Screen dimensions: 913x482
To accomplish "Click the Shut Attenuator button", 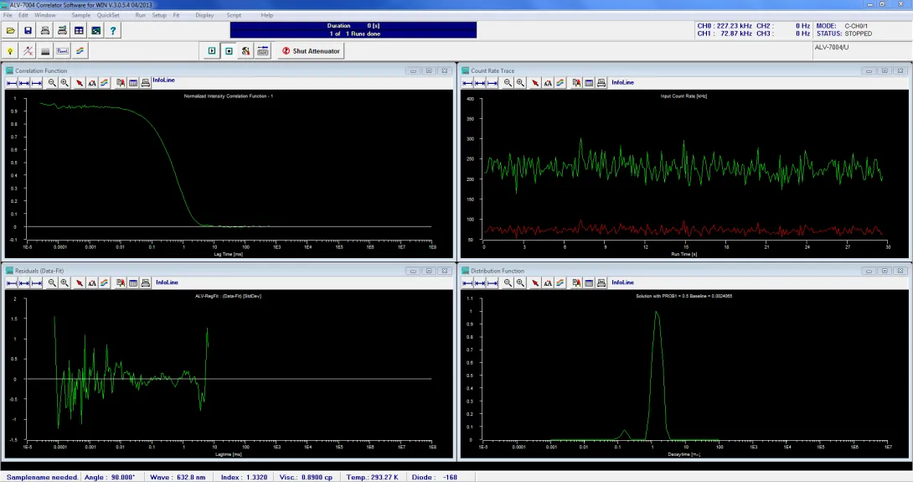I will click(x=311, y=50).
